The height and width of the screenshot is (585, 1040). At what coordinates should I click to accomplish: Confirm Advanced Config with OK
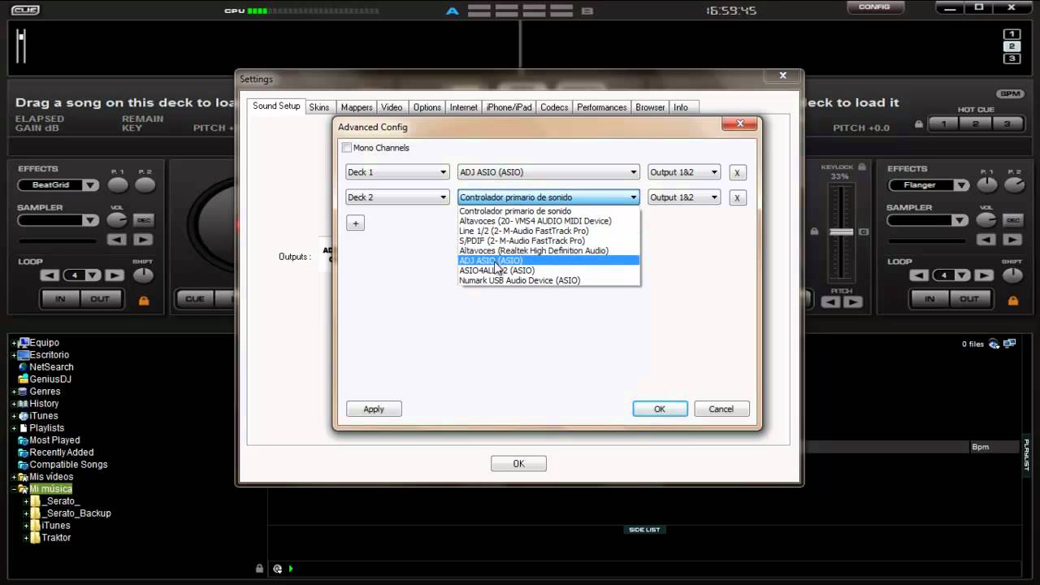(660, 409)
